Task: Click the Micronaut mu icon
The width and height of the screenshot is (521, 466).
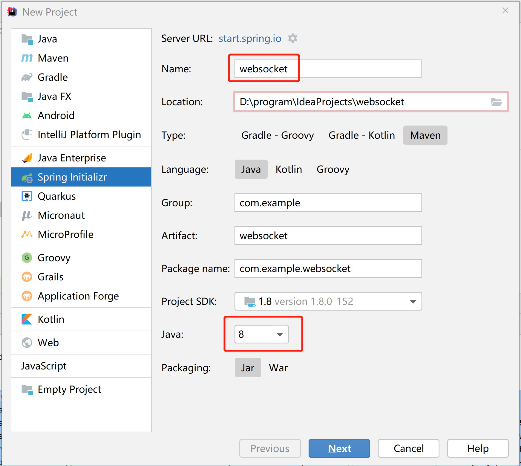Action: (27, 215)
